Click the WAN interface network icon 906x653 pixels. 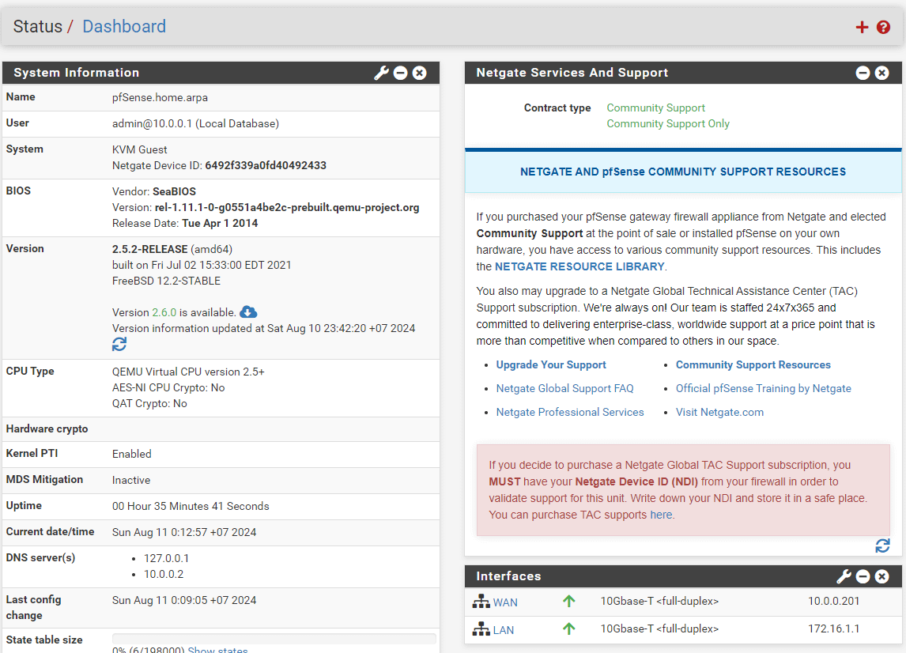[481, 602]
